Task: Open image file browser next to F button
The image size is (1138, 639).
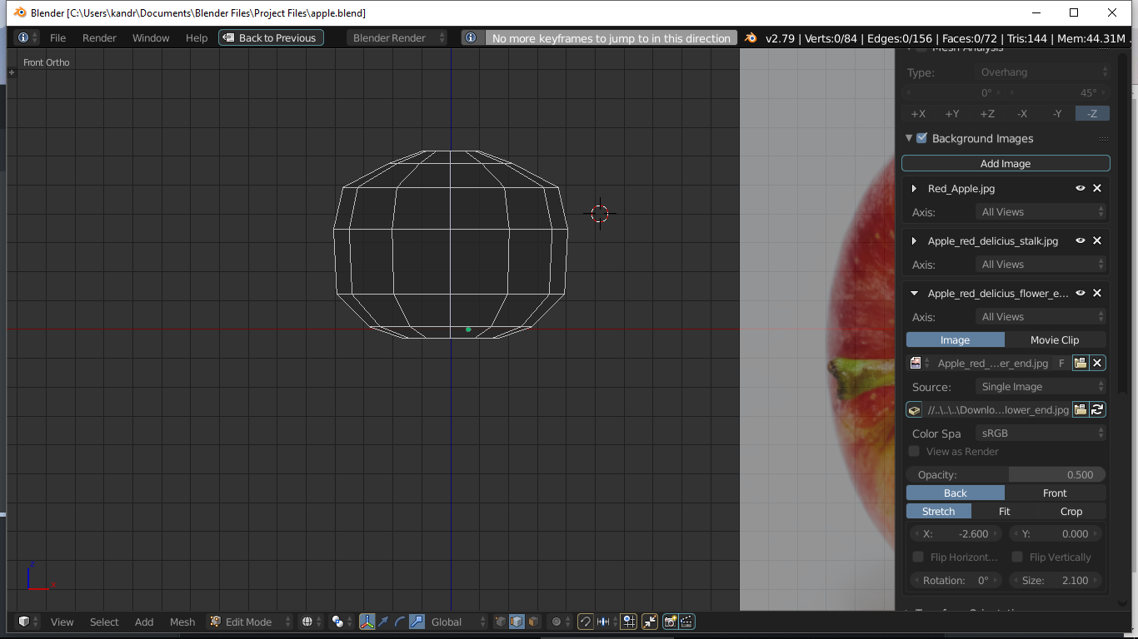Action: coord(1081,363)
